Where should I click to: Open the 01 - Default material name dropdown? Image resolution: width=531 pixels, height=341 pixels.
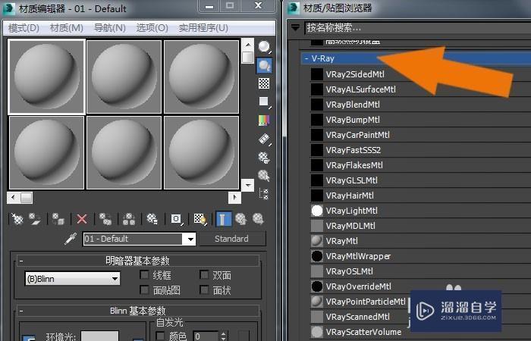190,239
